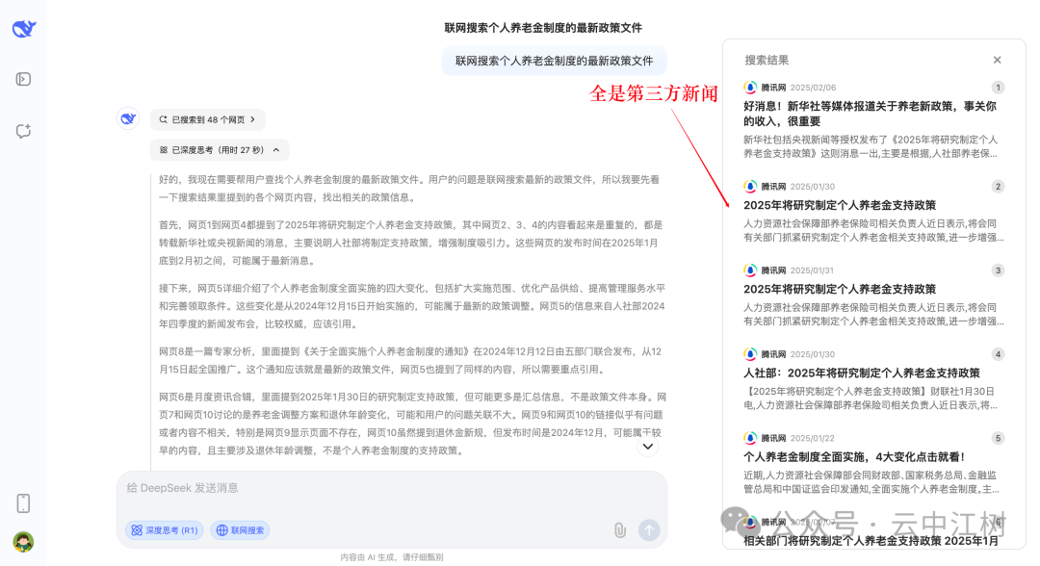Click the number 4 badge on fourth result
1040x566 pixels.
click(x=998, y=354)
